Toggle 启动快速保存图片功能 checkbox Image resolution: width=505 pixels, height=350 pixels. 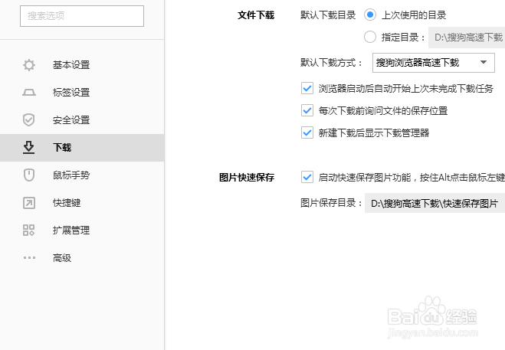click(x=307, y=177)
